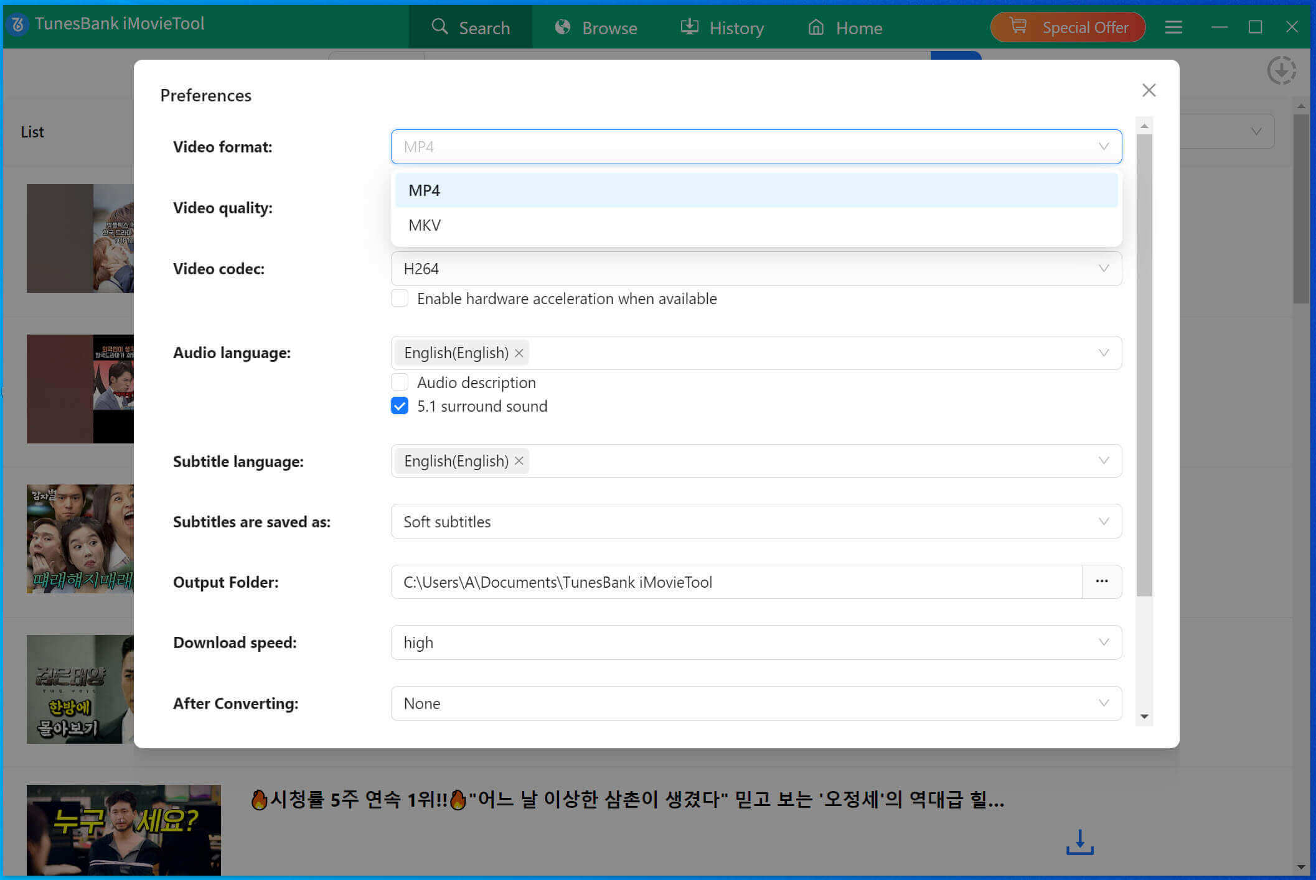Expand the Download speed dropdown

(x=756, y=642)
